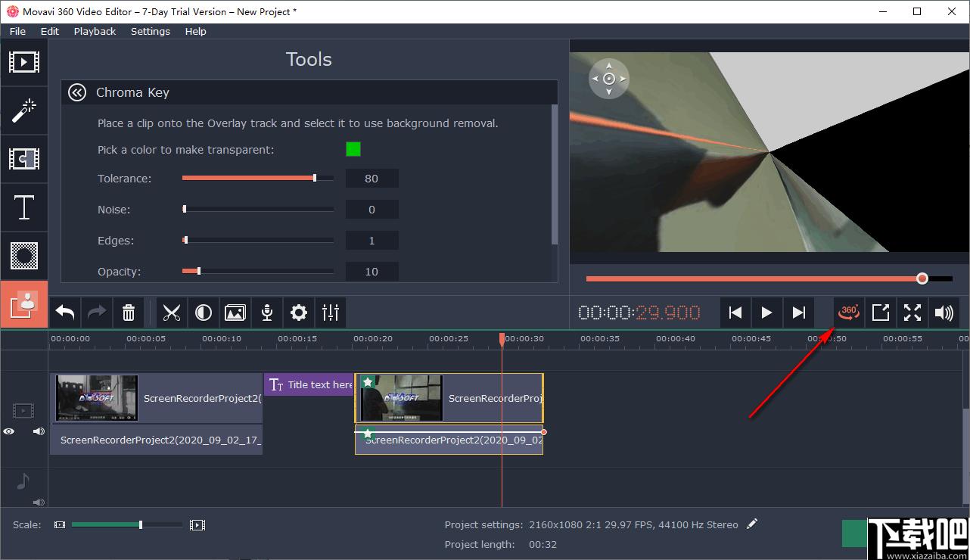The width and height of the screenshot is (970, 560).
Task: Edit project settings with pencil icon
Action: (x=752, y=524)
